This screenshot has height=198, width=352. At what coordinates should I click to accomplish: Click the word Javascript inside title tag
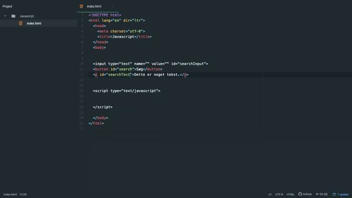pyautogui.click(x=123, y=37)
